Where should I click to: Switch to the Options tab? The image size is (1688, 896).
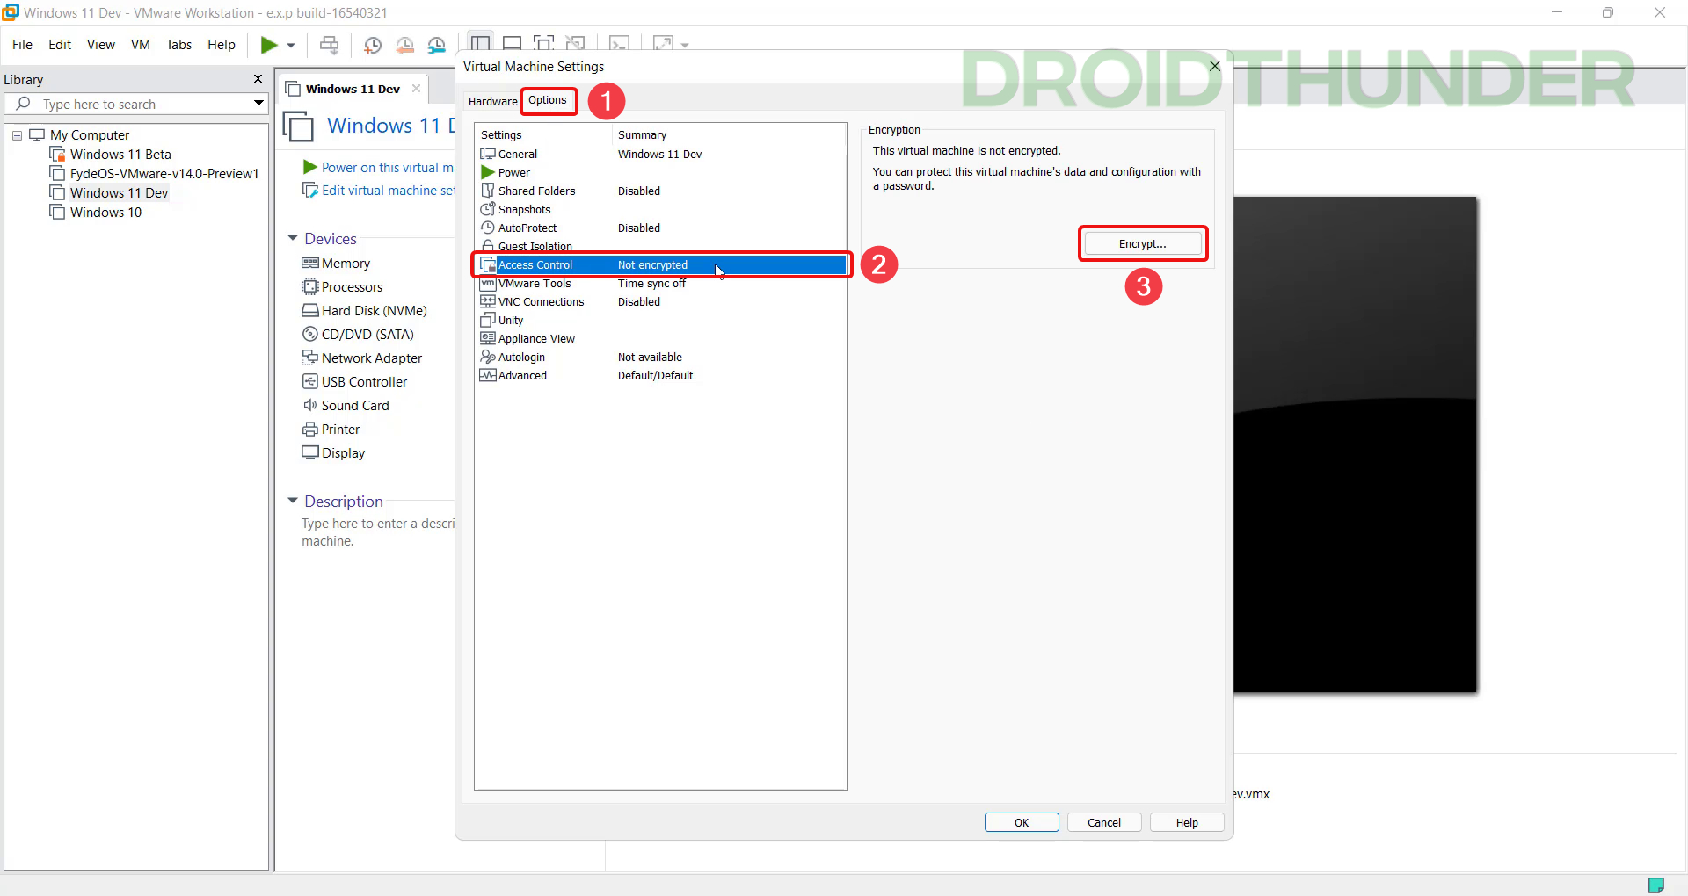tap(548, 100)
